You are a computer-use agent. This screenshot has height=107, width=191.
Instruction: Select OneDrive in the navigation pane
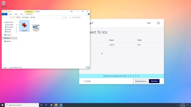pos(9,35)
